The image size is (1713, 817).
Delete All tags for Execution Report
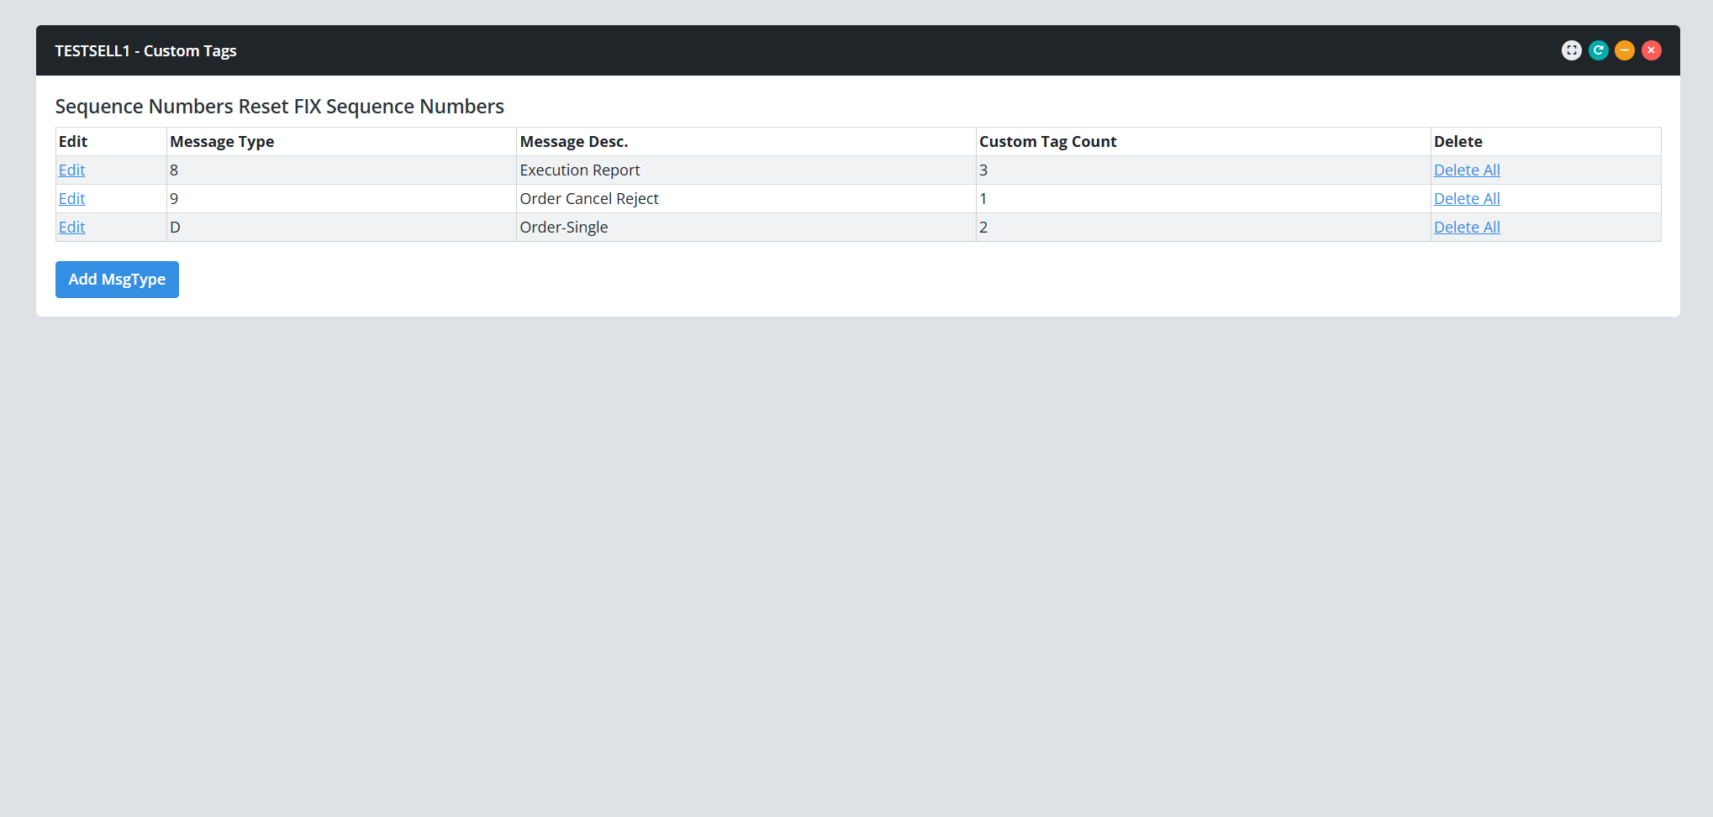click(1467, 170)
